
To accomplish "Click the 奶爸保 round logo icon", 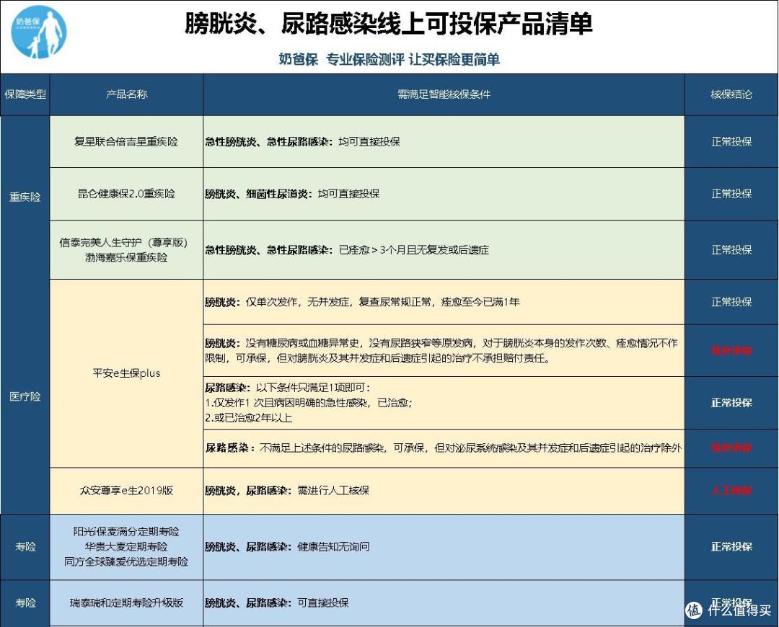I will click(x=38, y=32).
